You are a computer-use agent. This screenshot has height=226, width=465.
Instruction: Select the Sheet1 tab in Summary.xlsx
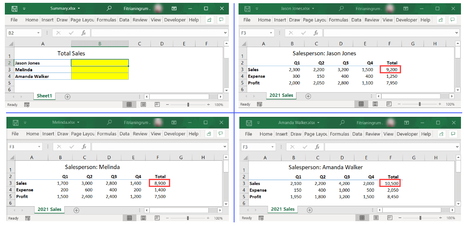(44, 96)
